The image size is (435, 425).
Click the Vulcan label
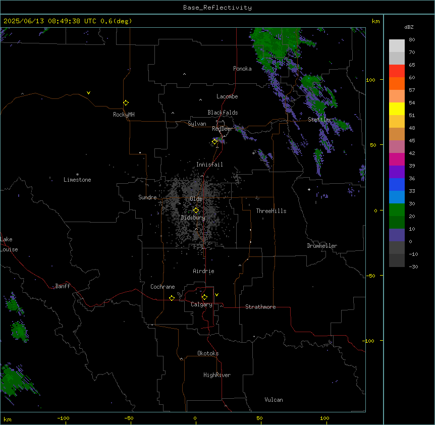274,400
